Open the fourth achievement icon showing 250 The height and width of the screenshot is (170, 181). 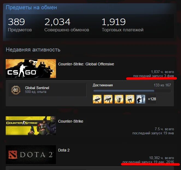130,99
